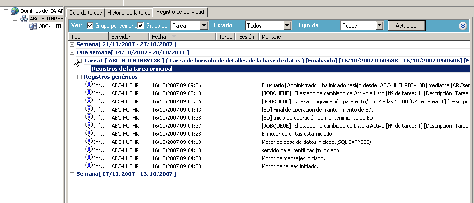474x203 pixels.
Task: Click info icon of the 09:04:28 entry
Action: click(x=89, y=133)
